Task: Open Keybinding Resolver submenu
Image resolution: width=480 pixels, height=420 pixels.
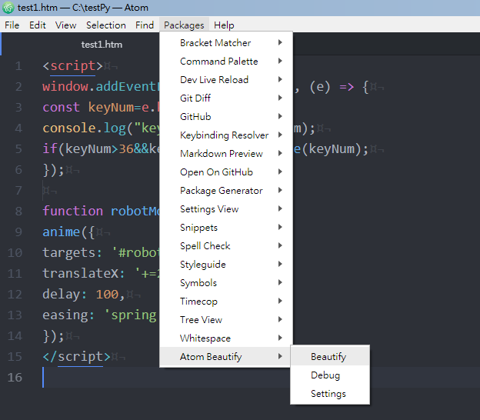Action: pos(226,135)
